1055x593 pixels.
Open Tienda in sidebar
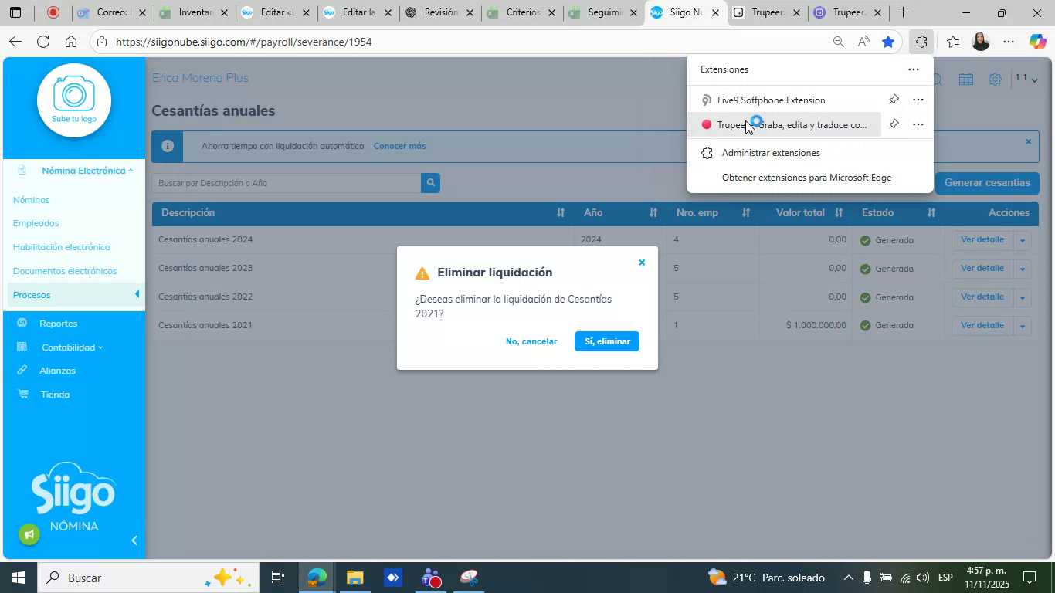tap(55, 395)
